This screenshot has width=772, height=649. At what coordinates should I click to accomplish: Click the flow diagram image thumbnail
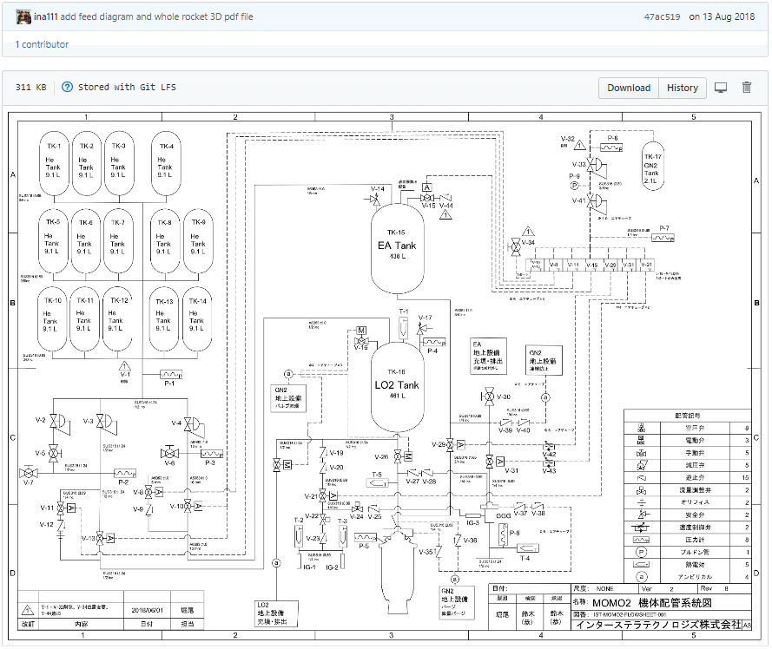click(x=385, y=377)
